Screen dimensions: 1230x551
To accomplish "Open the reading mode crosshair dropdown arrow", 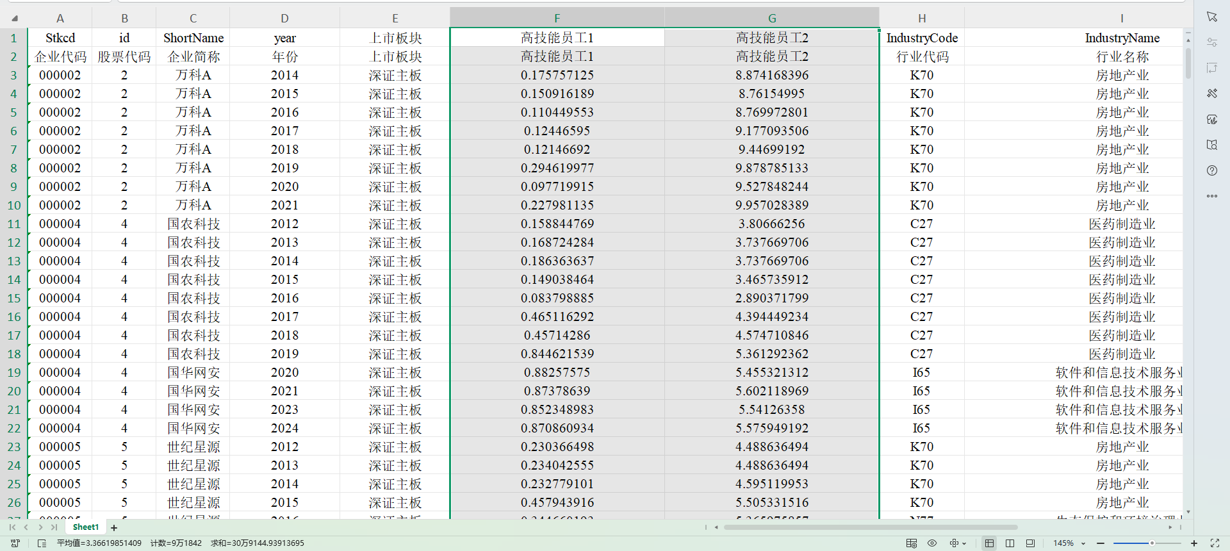I will click(x=964, y=543).
